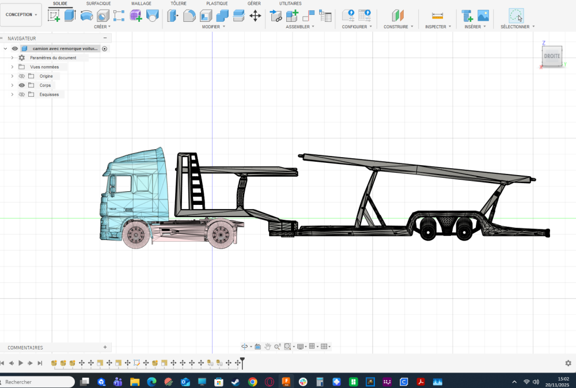Image resolution: width=576 pixels, height=388 pixels.
Task: Toggle visibility eye of Corps folder
Action: pos(22,85)
